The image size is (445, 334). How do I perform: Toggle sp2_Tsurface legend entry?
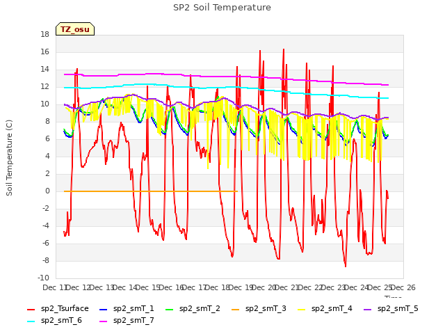click(x=58, y=309)
